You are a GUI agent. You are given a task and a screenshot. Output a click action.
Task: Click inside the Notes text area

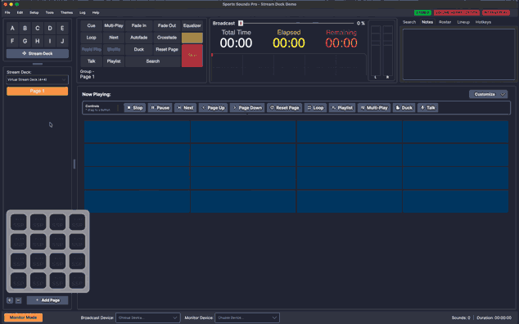click(x=458, y=54)
